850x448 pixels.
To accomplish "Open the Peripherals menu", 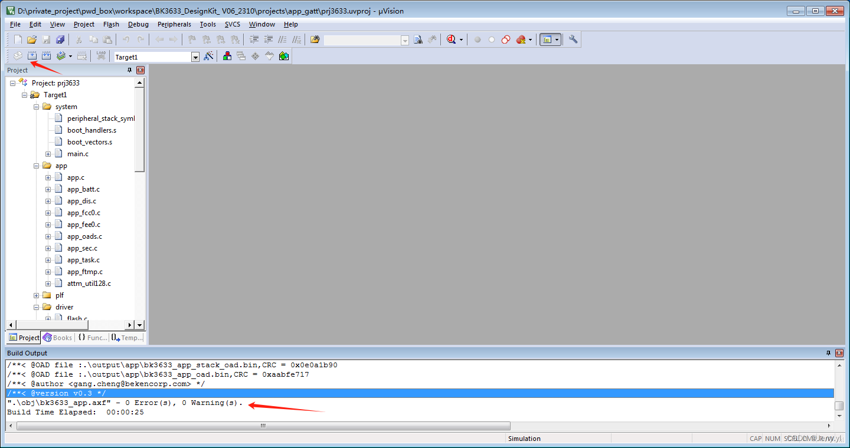I will [x=174, y=24].
